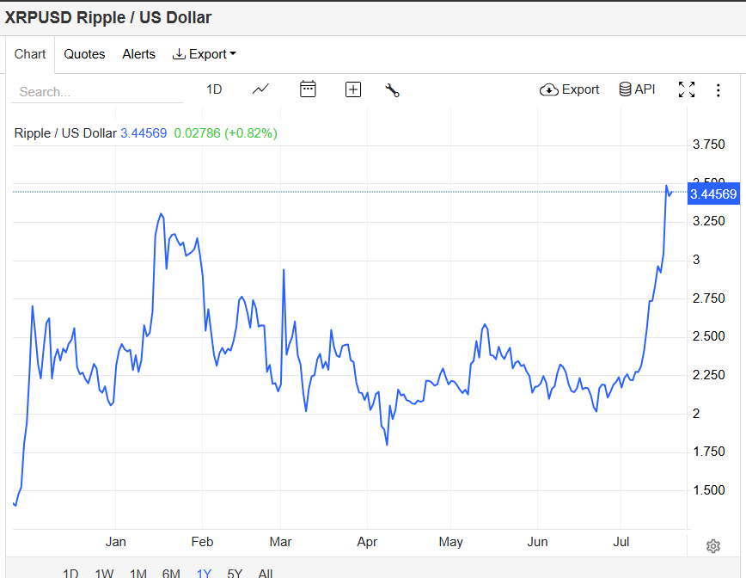Select the 1Y time range
The width and height of the screenshot is (746, 578).
tap(204, 573)
